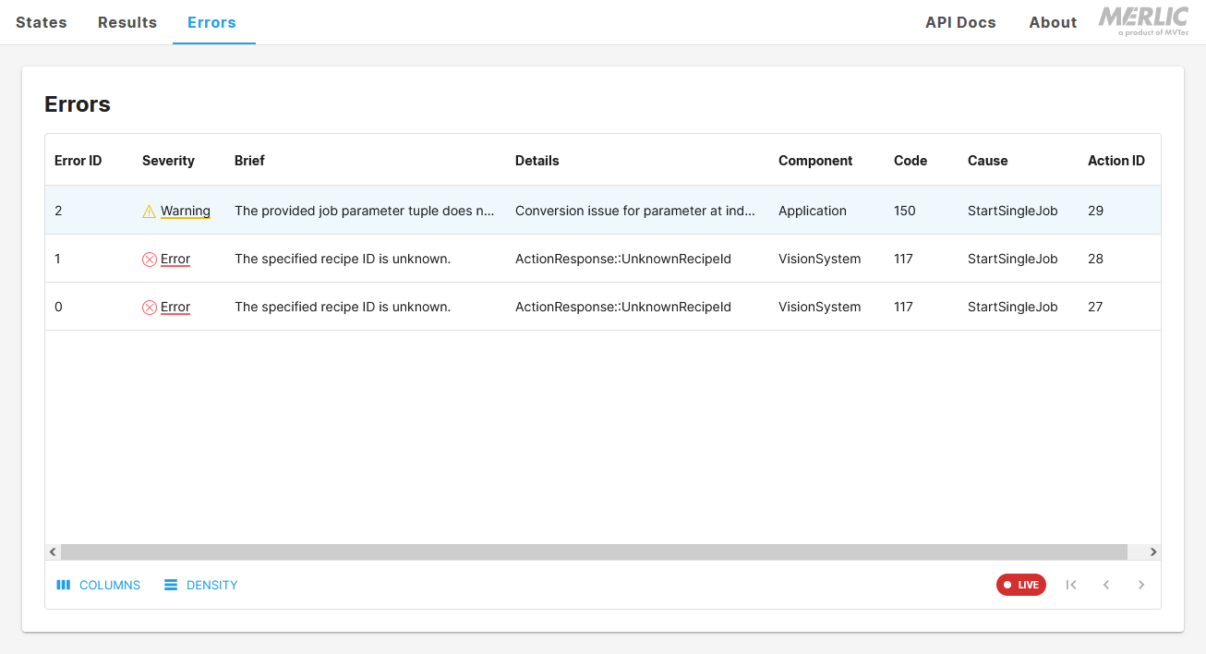The image size is (1206, 654).
Task: Click the right arrow of horizontal scrollbar
Action: [1152, 551]
